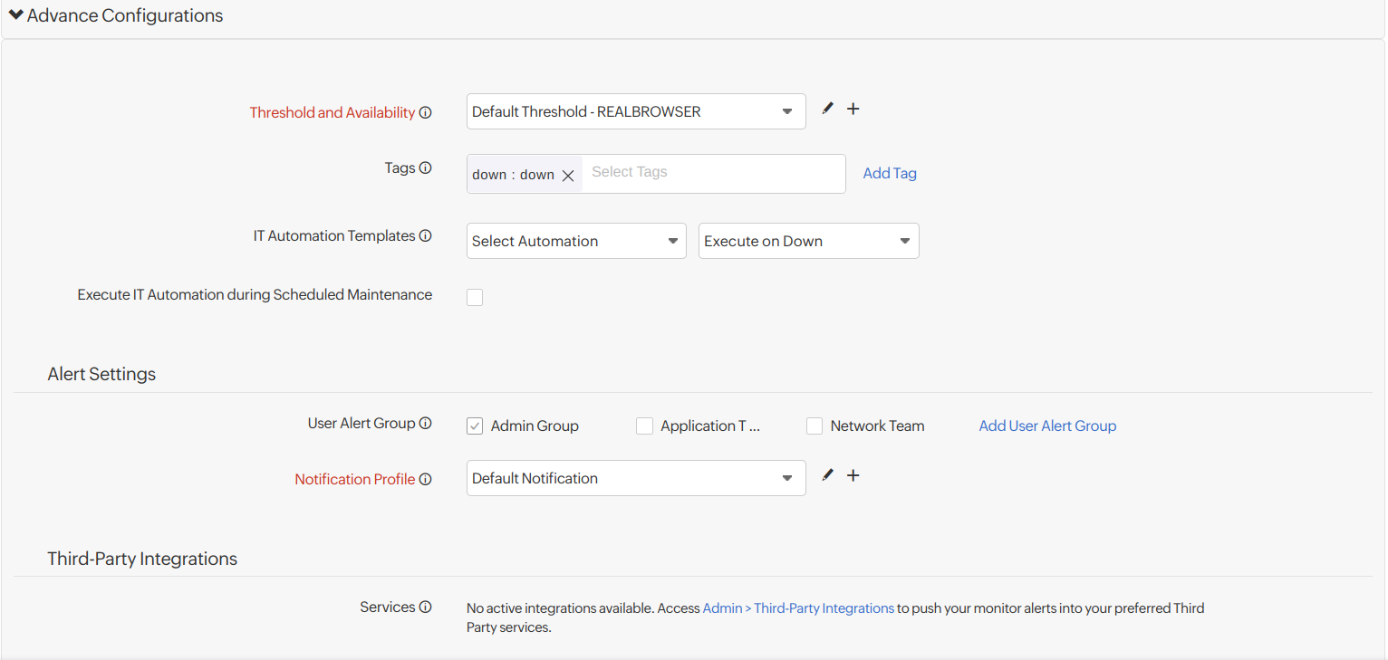Tick the Application T... alert group checkbox
This screenshot has height=660, width=1388.
pyautogui.click(x=644, y=426)
